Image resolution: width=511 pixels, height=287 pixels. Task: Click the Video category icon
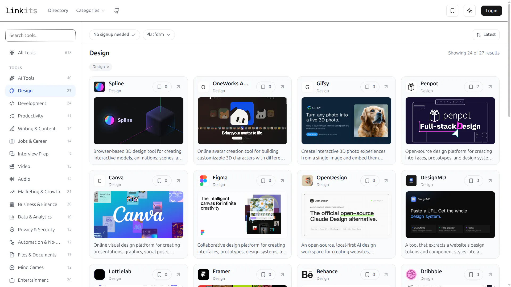point(12,166)
